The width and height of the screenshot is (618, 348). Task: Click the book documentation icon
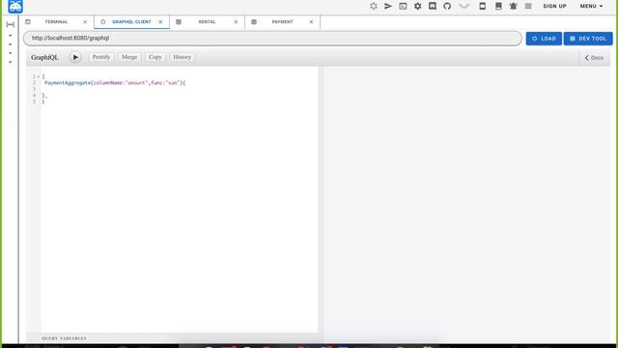tap(498, 6)
